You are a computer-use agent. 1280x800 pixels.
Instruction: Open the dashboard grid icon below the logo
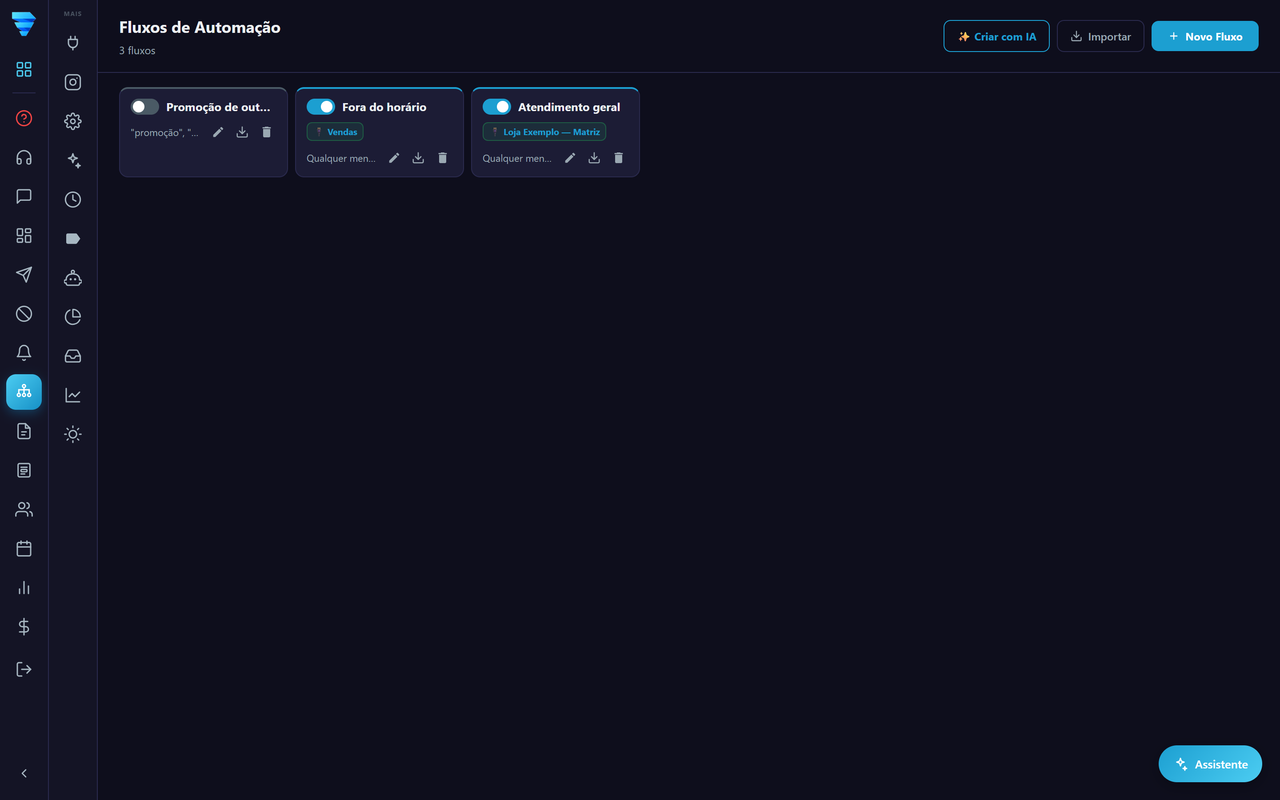[x=24, y=69]
